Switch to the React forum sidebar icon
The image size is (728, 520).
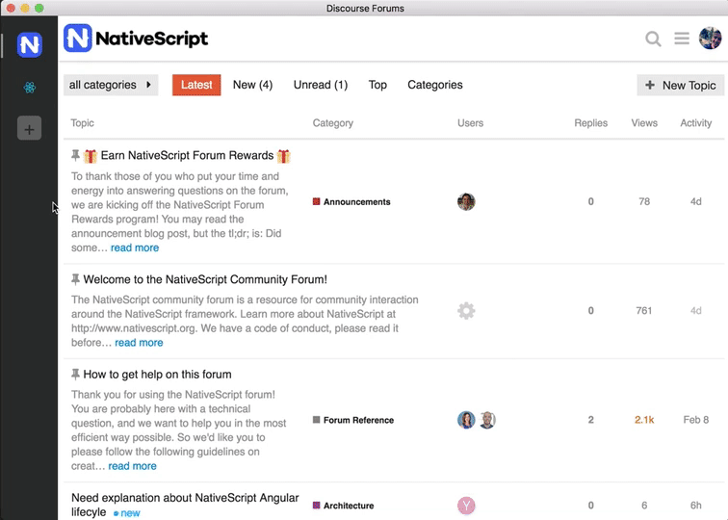tap(29, 88)
